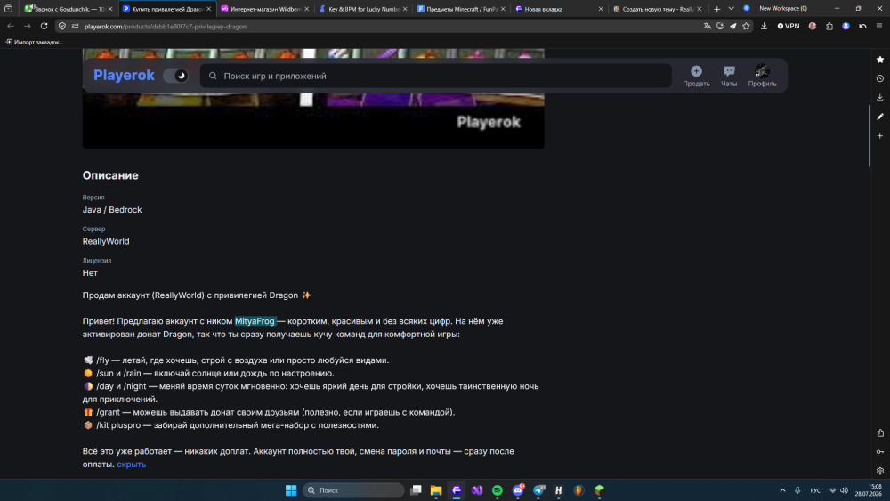The width and height of the screenshot is (890, 501).
Task: Open the "Импорт закладок..." bookmarks item
Action: coord(34,42)
